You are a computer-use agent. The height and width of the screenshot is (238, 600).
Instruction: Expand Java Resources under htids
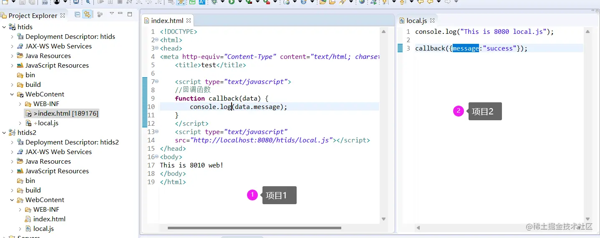coord(12,56)
